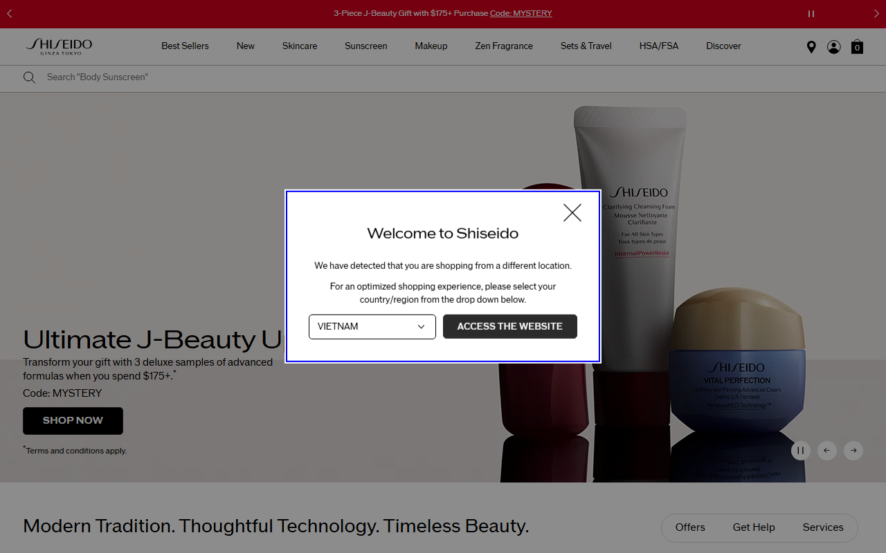Click the Terms and conditions apply text
Image resolution: width=886 pixels, height=553 pixels.
click(x=76, y=451)
